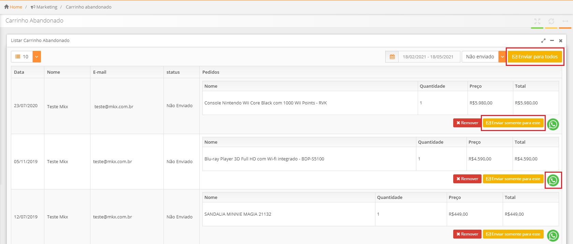The image size is (573, 244).
Task: Collapse the panel with the minus icon
Action: [552, 41]
